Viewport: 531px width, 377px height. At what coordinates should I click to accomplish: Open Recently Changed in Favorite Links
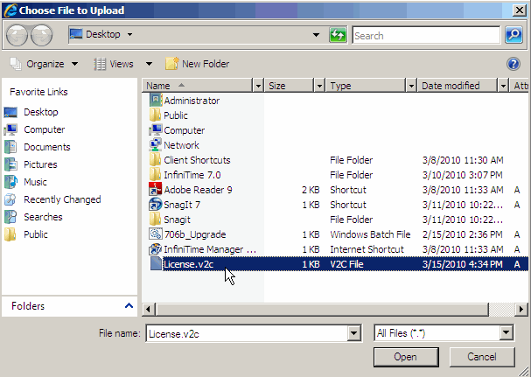tap(62, 199)
